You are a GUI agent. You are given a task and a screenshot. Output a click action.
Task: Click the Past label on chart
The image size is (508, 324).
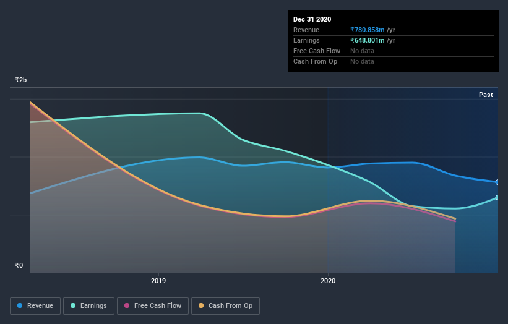point(486,95)
